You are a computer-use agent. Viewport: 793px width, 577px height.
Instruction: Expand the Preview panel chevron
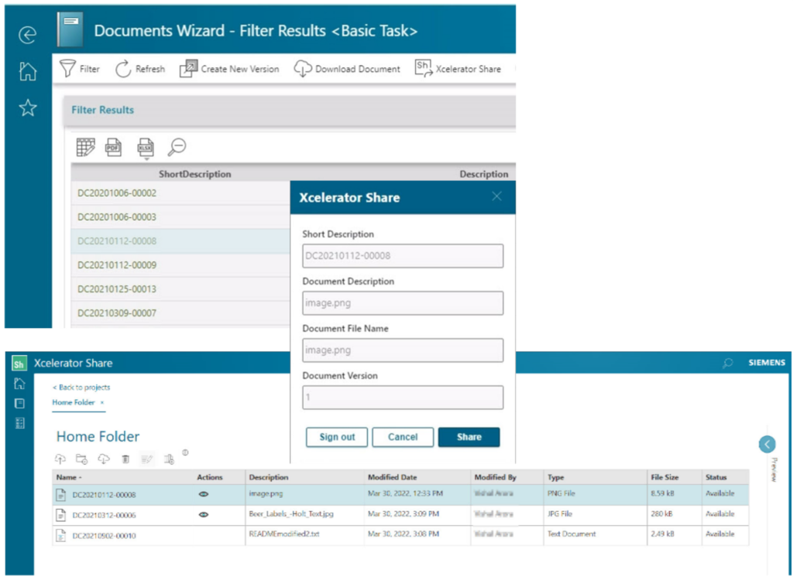[767, 445]
